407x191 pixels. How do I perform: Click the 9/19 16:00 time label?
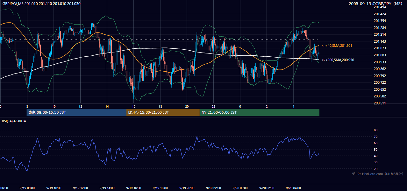pos(134,188)
